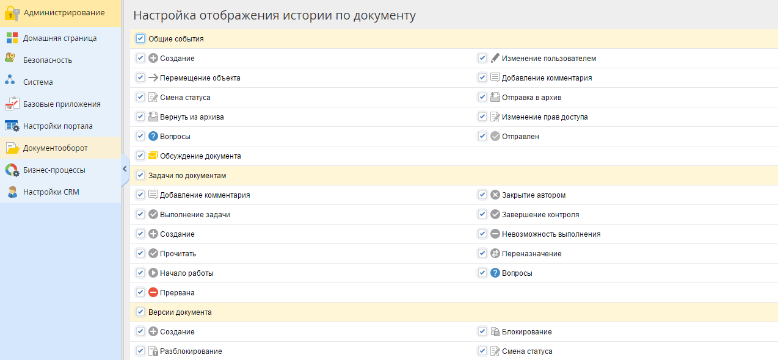Toggle the Блокирование checkbox under document versions
This screenshot has height=360, width=778.
pyautogui.click(x=482, y=332)
